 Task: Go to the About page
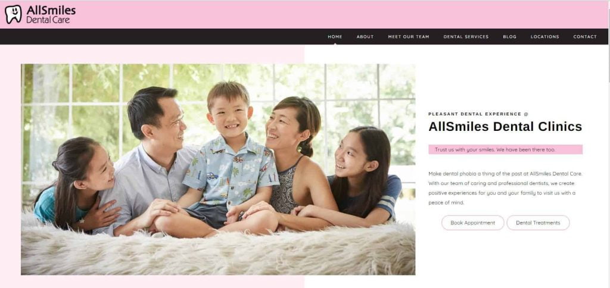(365, 36)
